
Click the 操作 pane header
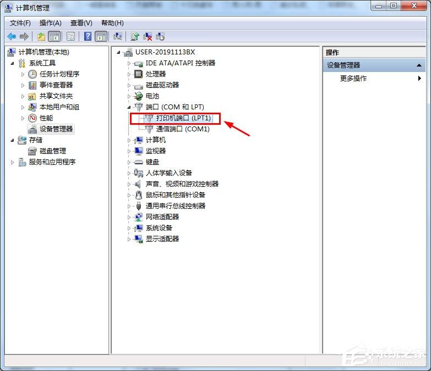pos(374,52)
